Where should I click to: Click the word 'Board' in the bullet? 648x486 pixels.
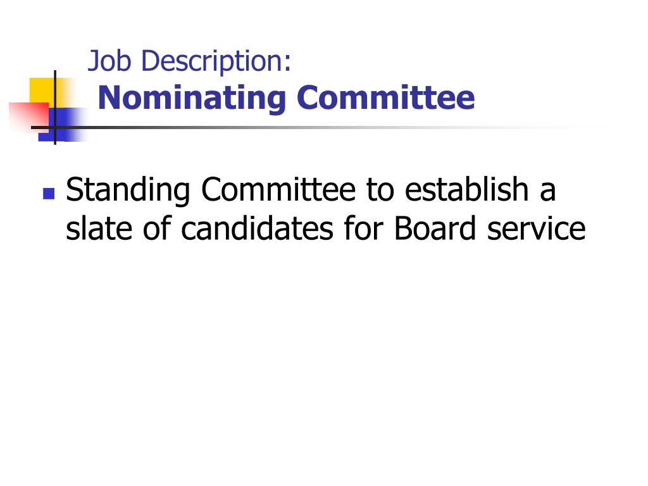[435, 228]
